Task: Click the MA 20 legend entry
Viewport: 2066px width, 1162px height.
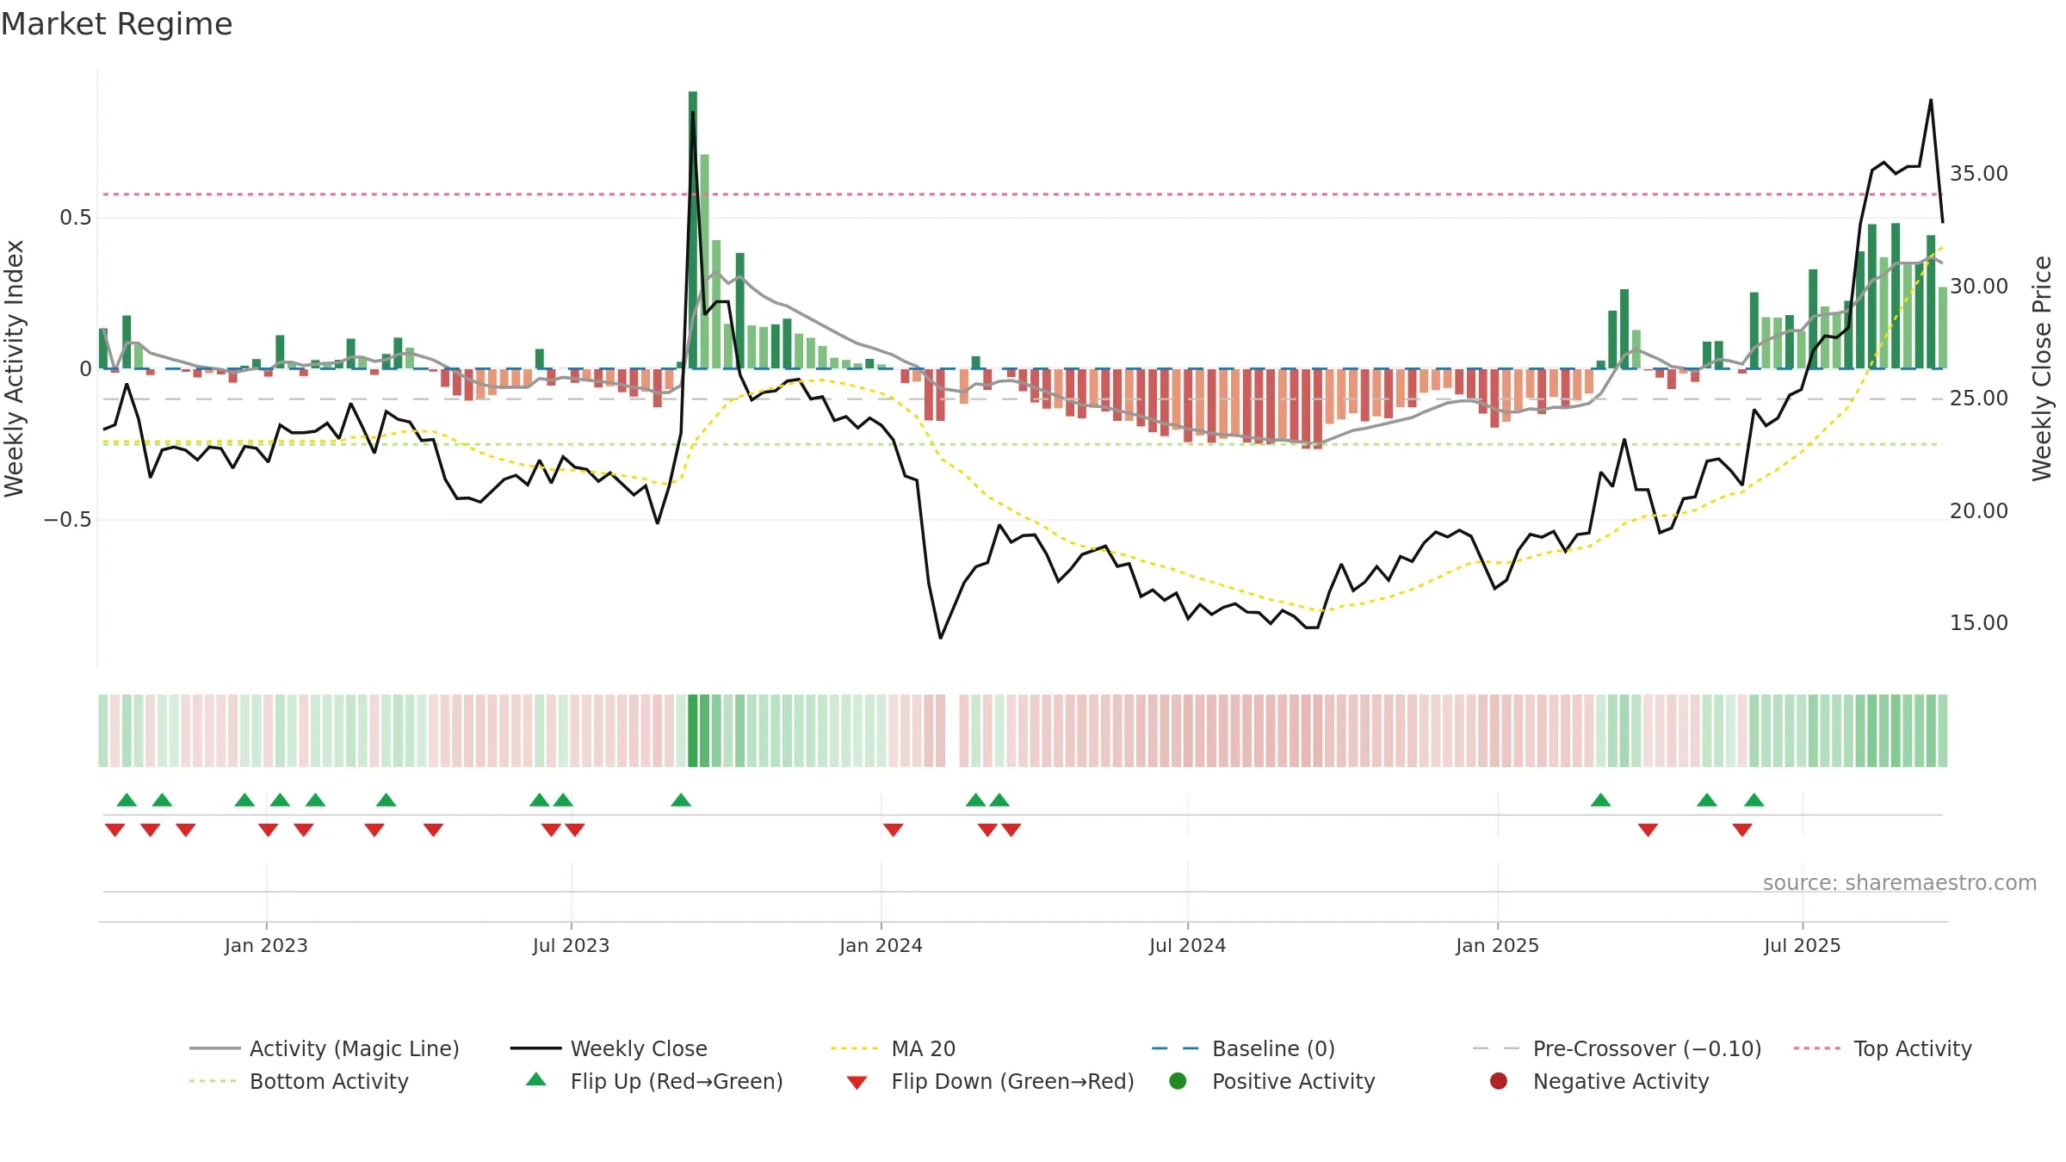Action: coord(893,1048)
